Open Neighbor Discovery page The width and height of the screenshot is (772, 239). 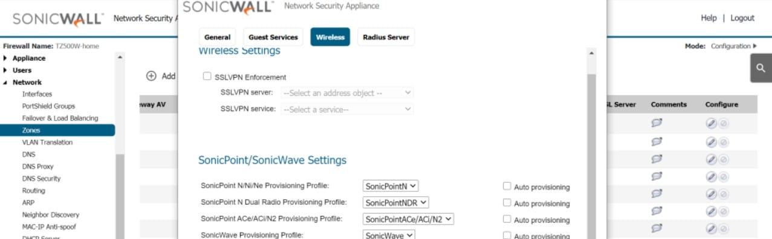[50, 215]
